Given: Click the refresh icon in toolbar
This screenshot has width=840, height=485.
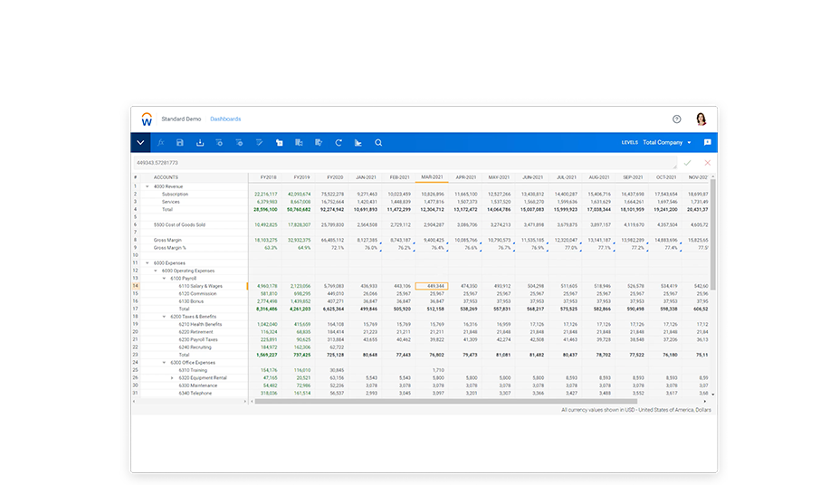Looking at the screenshot, I should [339, 143].
